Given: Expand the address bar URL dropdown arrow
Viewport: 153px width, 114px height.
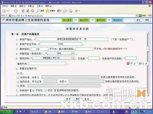Looking at the screenshot, I should [x=136, y=16].
